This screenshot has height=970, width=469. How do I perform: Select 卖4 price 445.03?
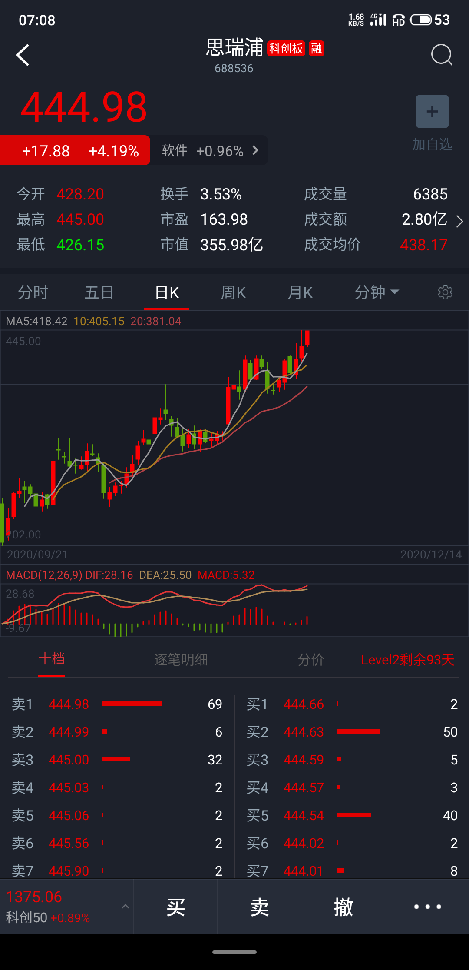point(69,787)
